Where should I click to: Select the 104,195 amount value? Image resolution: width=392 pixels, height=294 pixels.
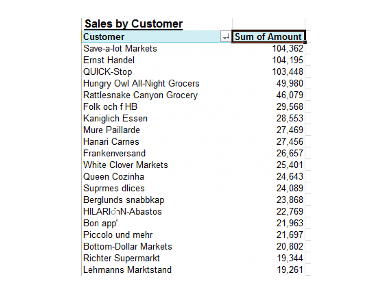click(287, 60)
